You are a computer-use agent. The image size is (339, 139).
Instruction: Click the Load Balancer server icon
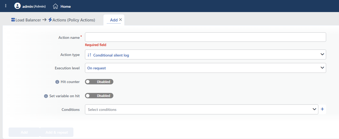pyautogui.click(x=13, y=20)
